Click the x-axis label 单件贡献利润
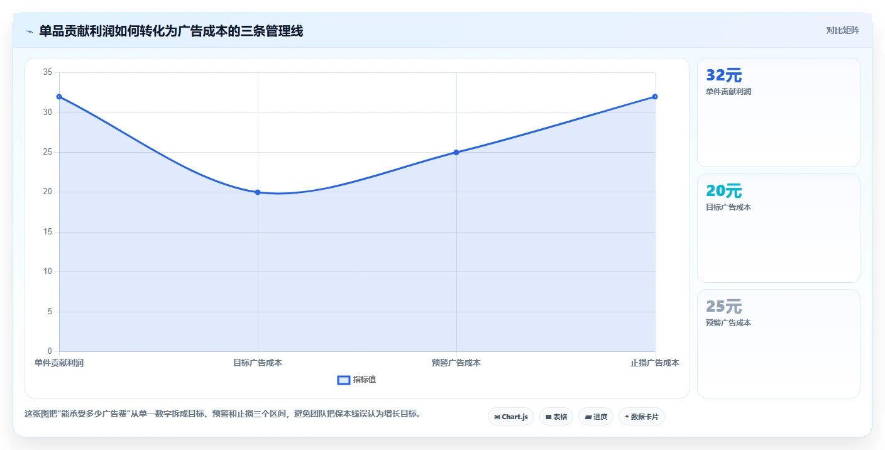Viewport: 885px width, 450px height. point(59,363)
